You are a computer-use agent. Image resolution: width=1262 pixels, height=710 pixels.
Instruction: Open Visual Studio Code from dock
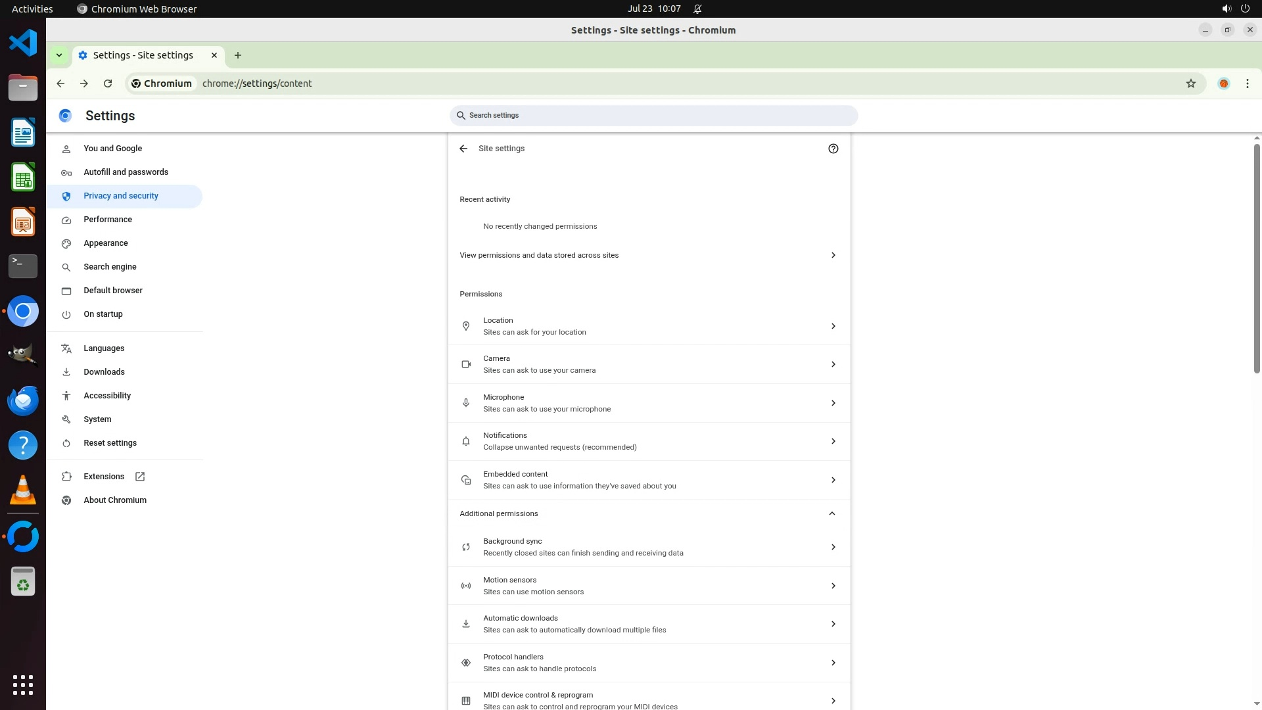[x=23, y=43]
